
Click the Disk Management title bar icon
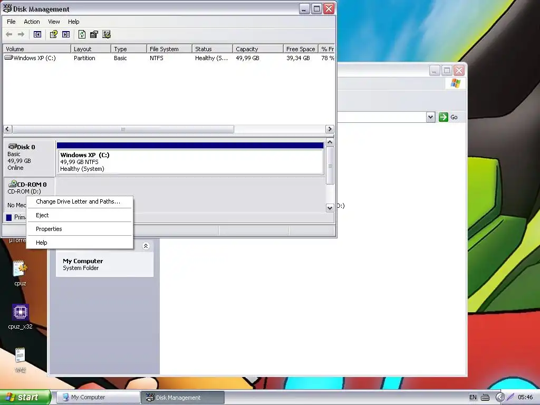click(7, 8)
